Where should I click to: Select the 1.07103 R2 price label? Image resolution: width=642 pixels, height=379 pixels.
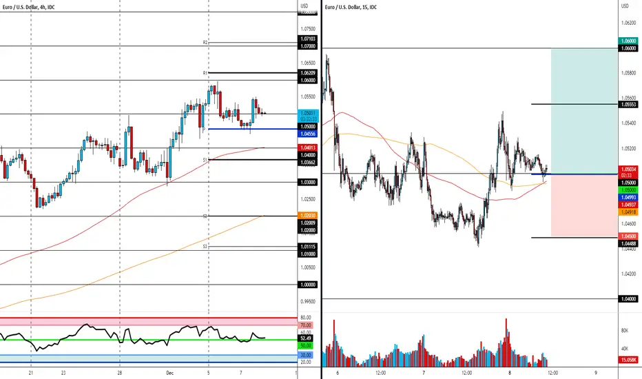(x=309, y=39)
